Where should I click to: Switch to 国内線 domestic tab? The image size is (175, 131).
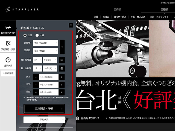[117, 10]
